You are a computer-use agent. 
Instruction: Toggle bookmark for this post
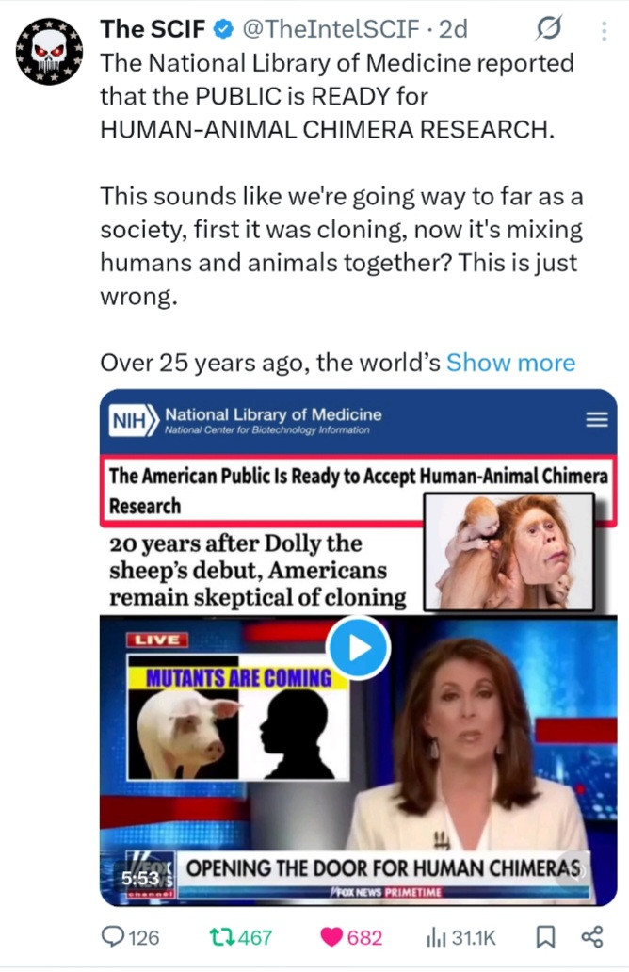click(544, 936)
